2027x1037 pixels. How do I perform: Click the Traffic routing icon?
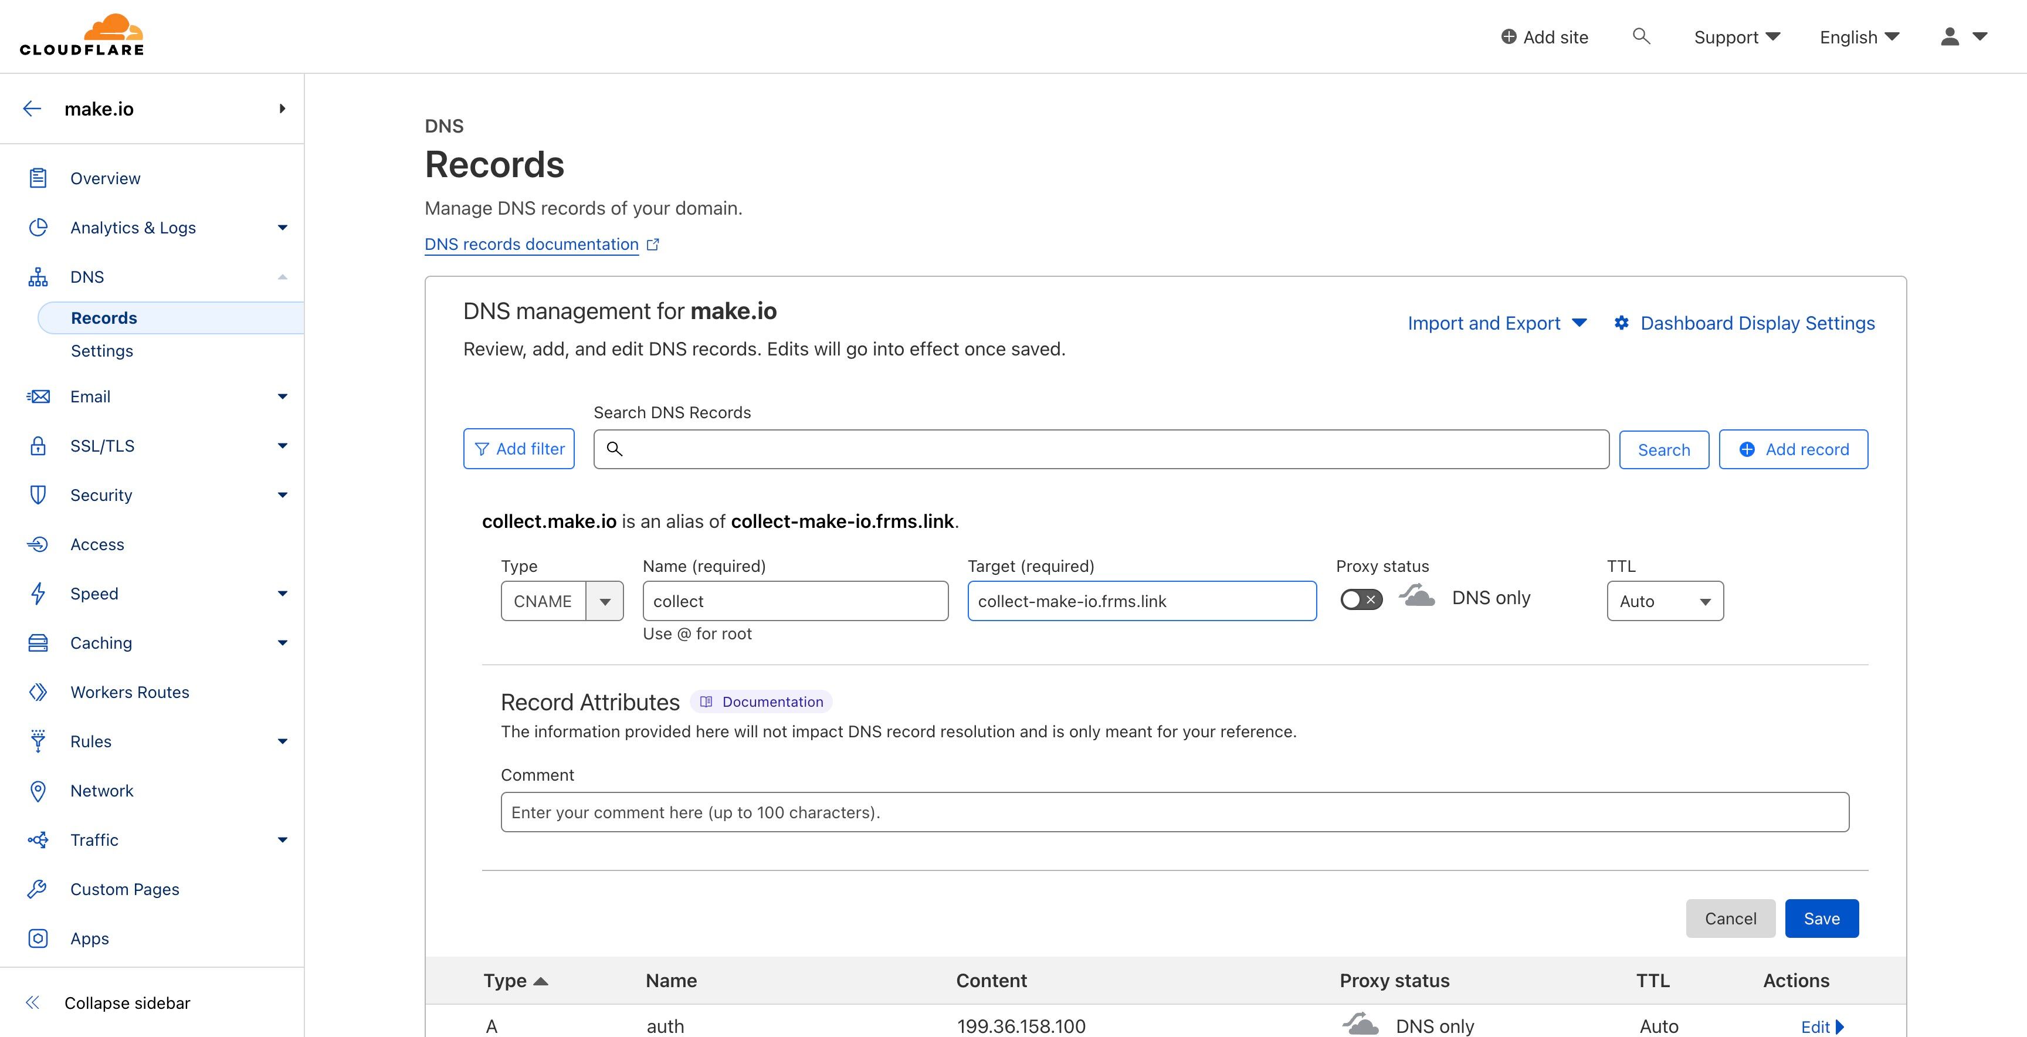[x=38, y=841]
